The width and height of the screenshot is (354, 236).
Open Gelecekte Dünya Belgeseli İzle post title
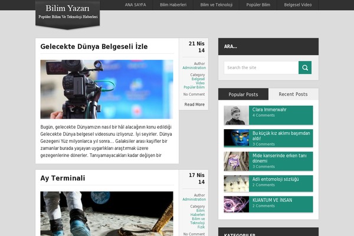(x=94, y=47)
